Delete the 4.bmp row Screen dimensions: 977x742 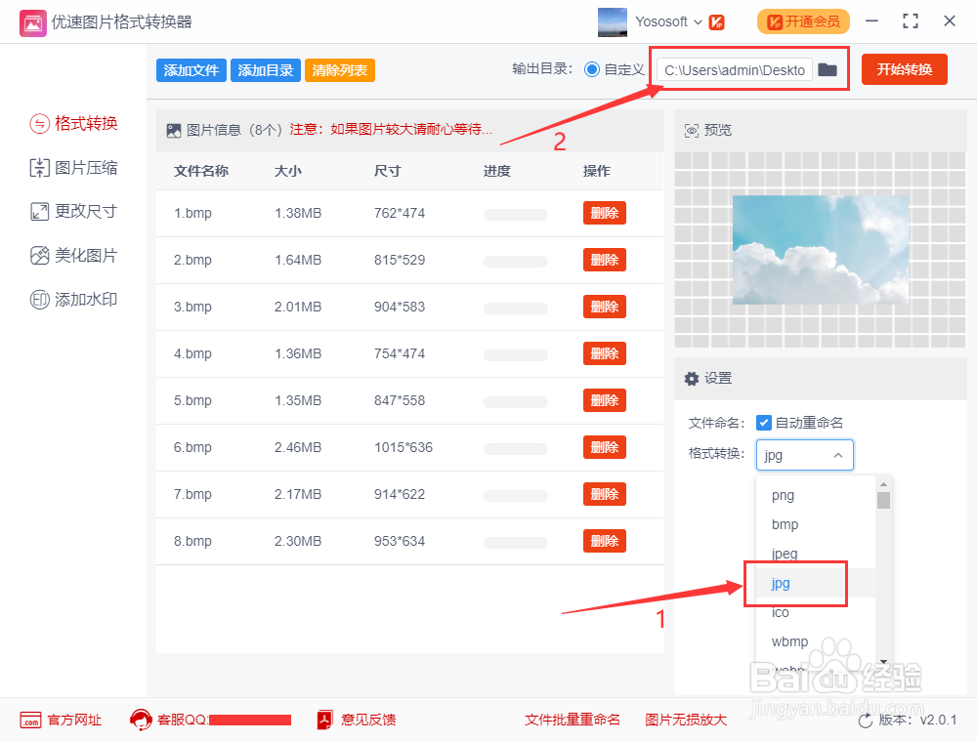[605, 353]
